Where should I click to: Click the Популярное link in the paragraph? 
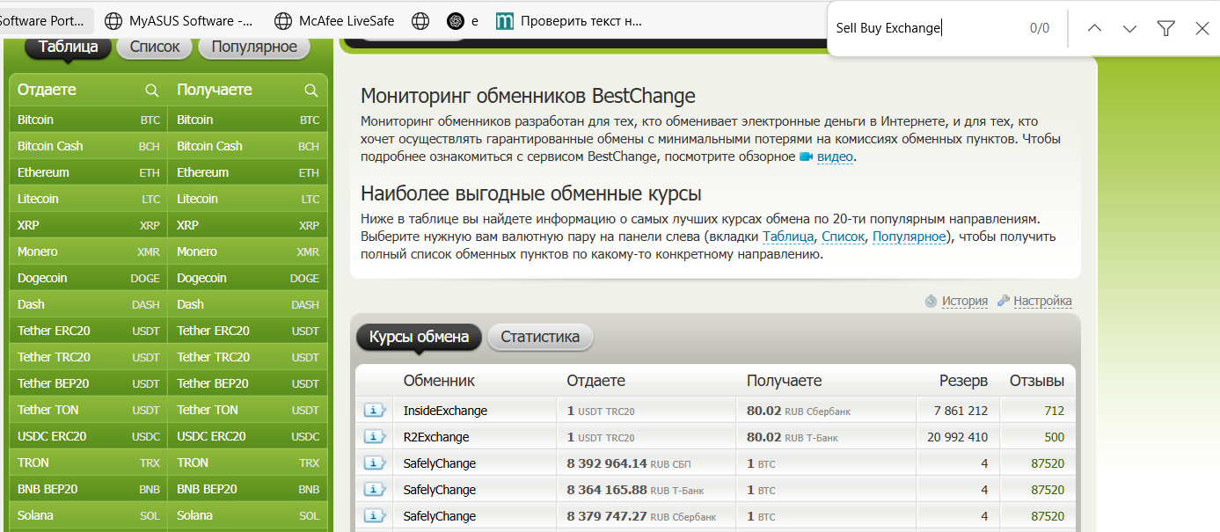point(909,237)
